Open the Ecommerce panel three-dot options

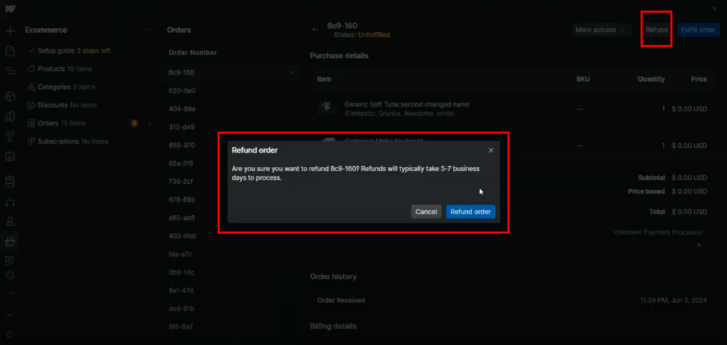point(146,30)
